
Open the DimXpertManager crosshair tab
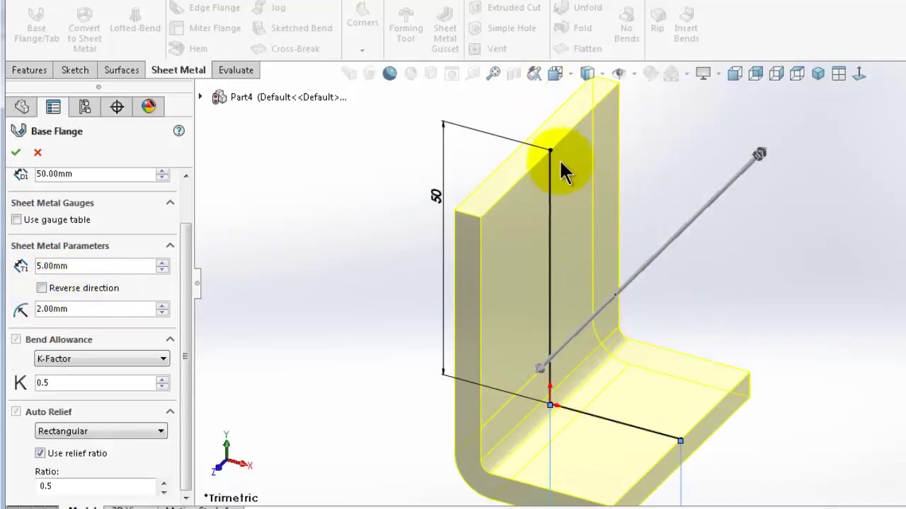(x=117, y=107)
